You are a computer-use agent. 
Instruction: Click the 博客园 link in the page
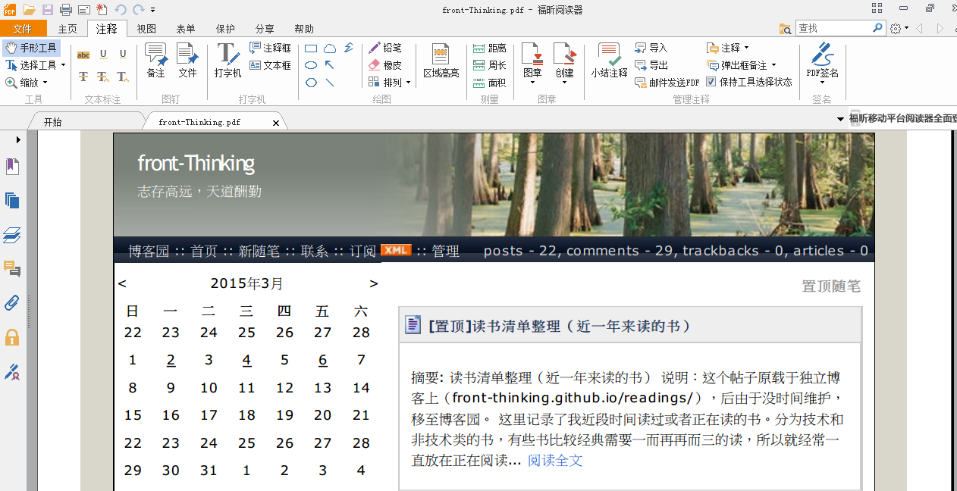149,251
